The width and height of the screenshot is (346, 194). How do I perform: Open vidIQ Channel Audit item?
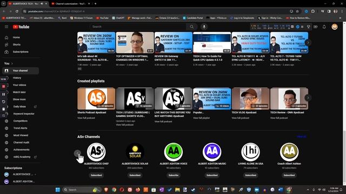coord(21,142)
